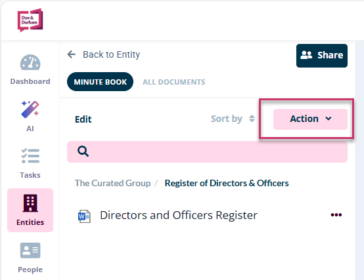Open the People contact card icon
Viewport: 364px width, 280px height.
tap(30, 250)
